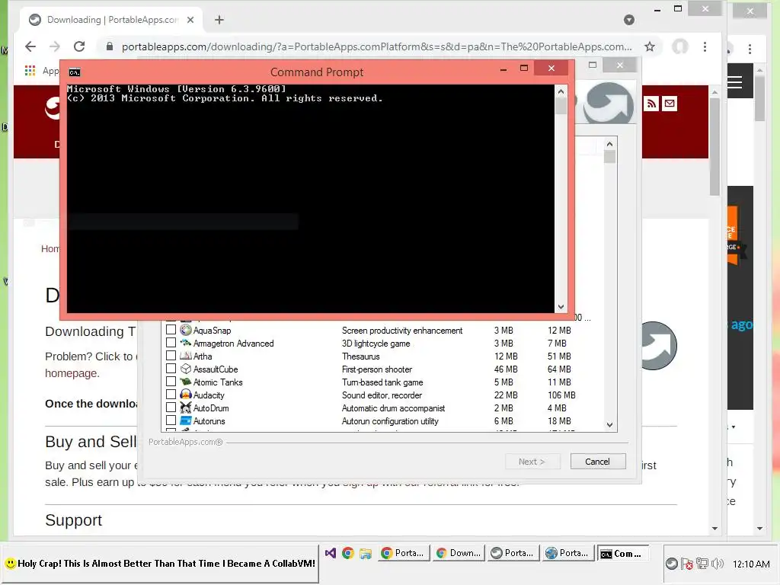Open Chrome pinned taskbar icon

[x=347, y=553]
